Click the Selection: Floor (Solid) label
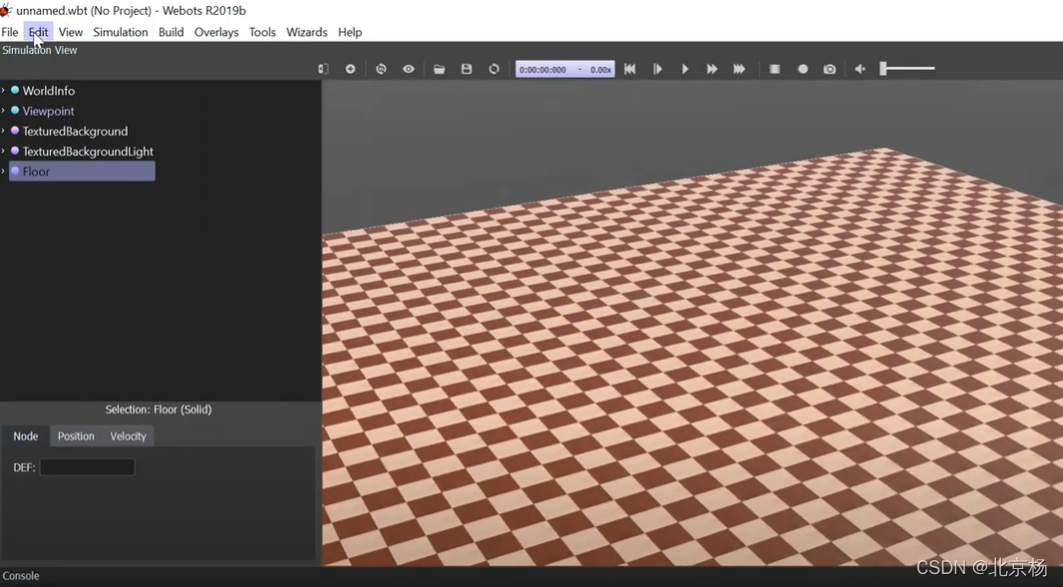This screenshot has width=1063, height=587. click(x=159, y=410)
